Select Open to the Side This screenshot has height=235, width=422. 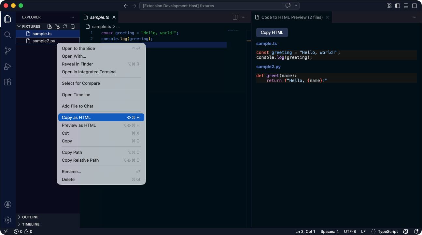[101, 48]
